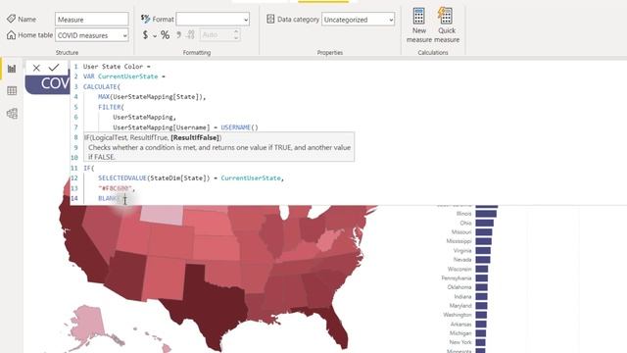Expand the currency format dropdown arrow
The width and height of the screenshot is (627, 353).
[155, 36]
